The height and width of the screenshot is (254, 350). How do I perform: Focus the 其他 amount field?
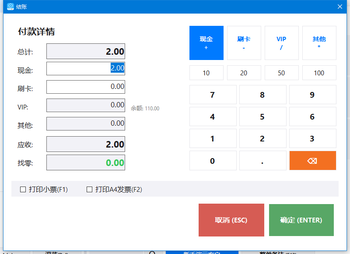pyautogui.click(x=86, y=123)
